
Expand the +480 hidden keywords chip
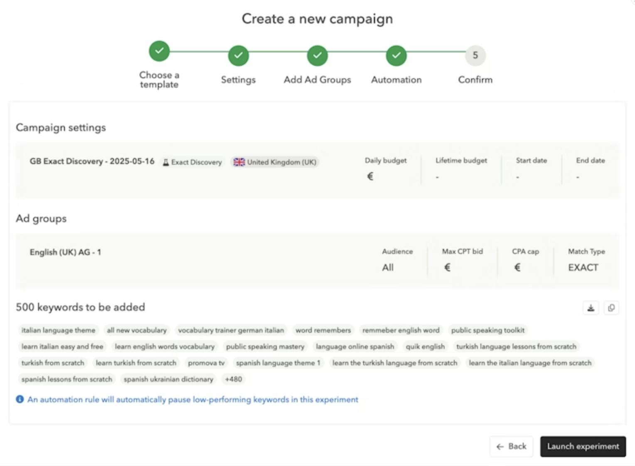[x=234, y=379]
